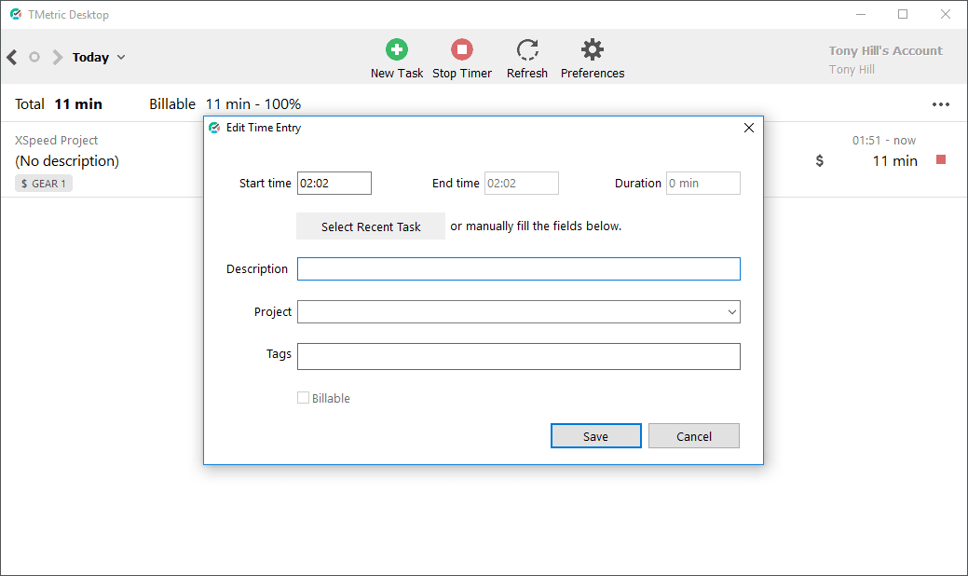
Task: Click the Select Recent Task button
Action: (x=371, y=226)
